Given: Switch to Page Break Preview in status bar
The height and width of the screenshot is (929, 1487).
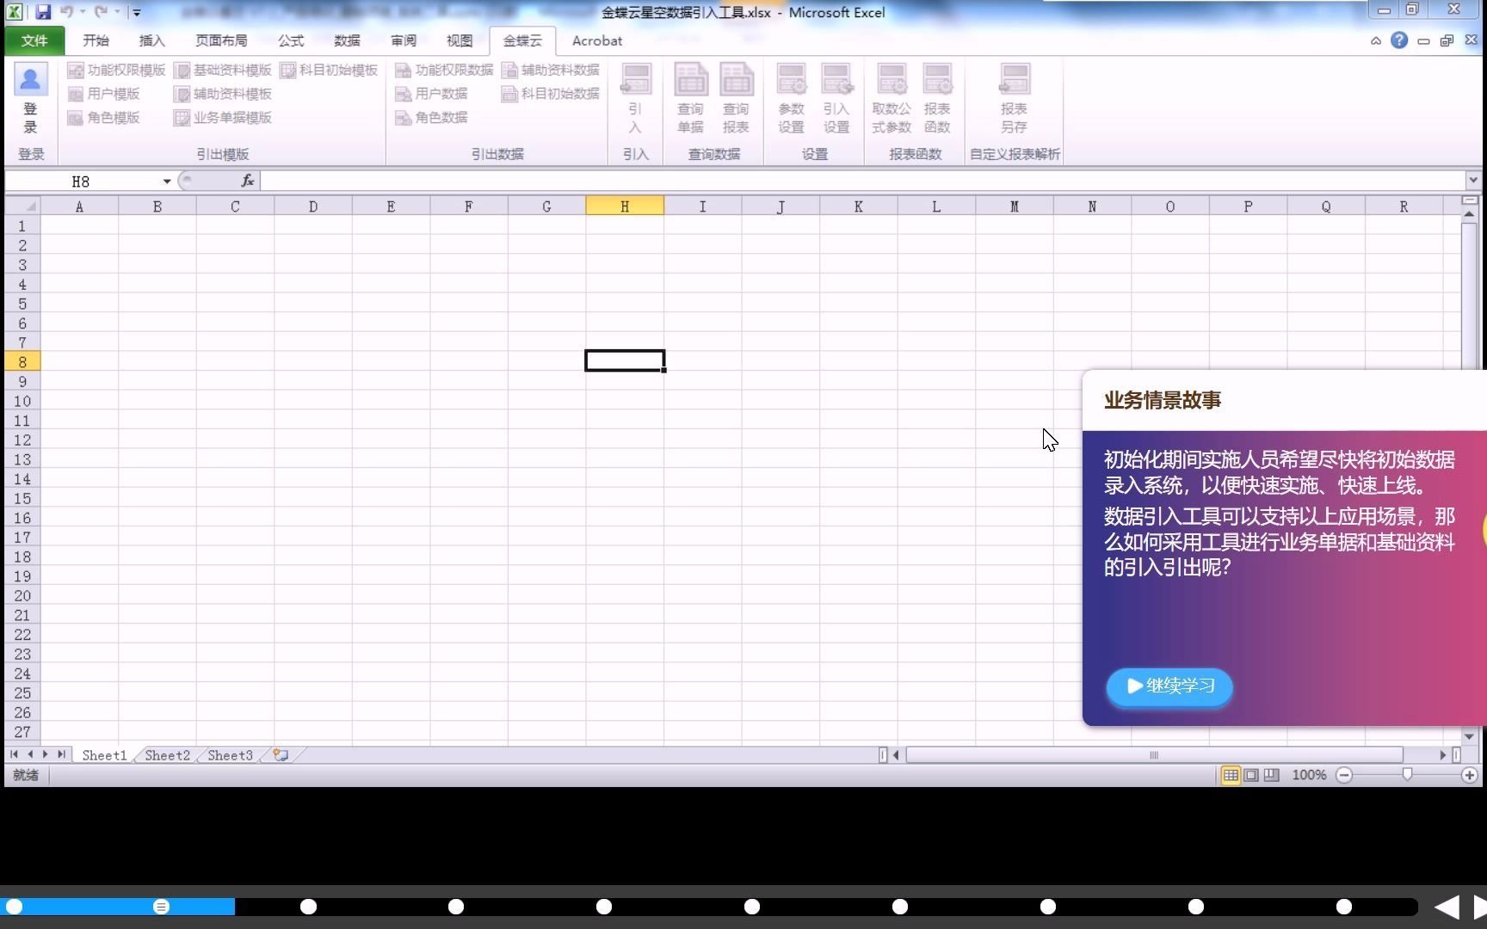Looking at the screenshot, I should click(1271, 775).
